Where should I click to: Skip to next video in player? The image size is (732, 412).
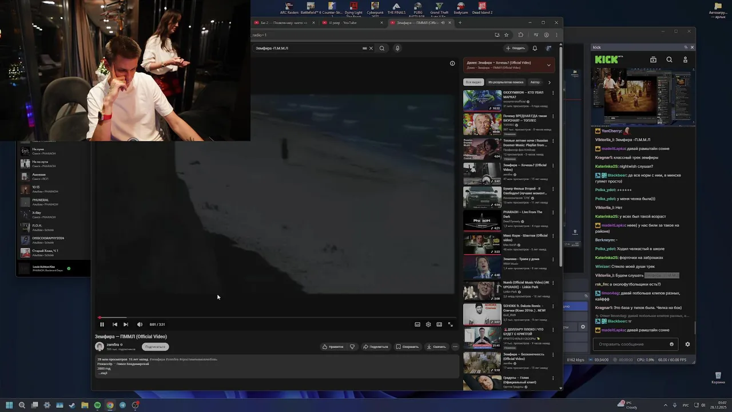(126, 324)
